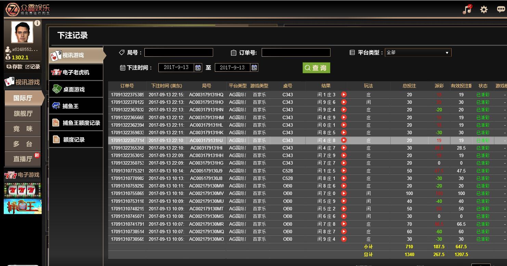This screenshot has height=266, width=507.
Task: Open the 桌面游戏 records tab
Action: pyautogui.click(x=76, y=89)
